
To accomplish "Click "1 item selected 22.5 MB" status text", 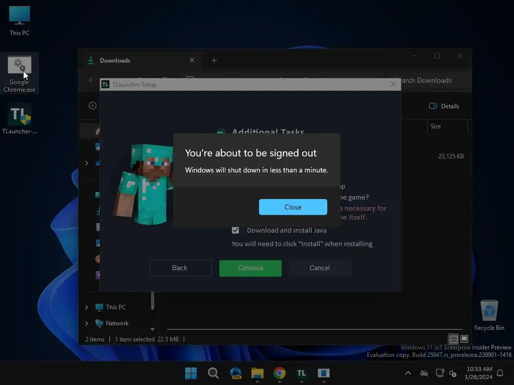I will click(x=147, y=339).
